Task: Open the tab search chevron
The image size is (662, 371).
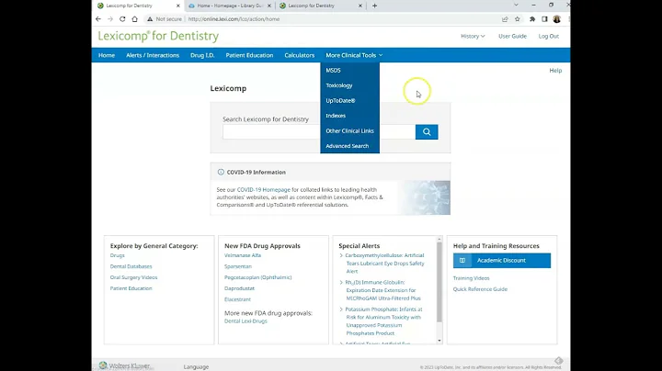Action: pyautogui.click(x=516, y=6)
